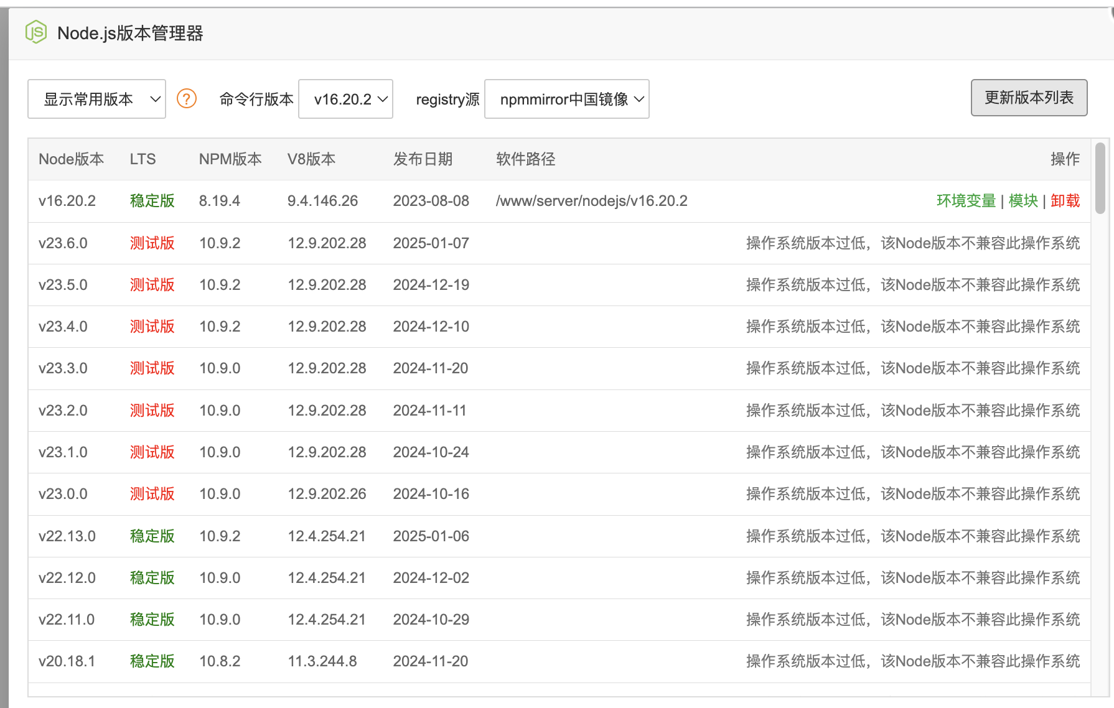The image size is (1114, 708).
Task: Click NPM version 8.19.4 cell
Action: point(220,201)
